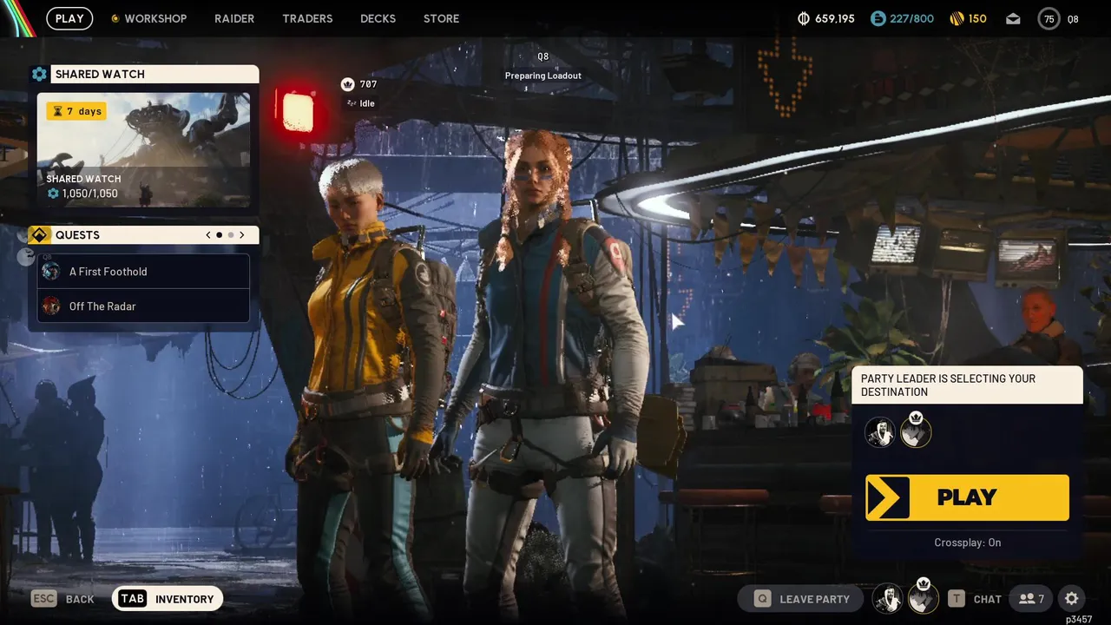Screen dimensions: 1111x625
Task: Show the previous quests page arrow
Action: tap(208, 235)
